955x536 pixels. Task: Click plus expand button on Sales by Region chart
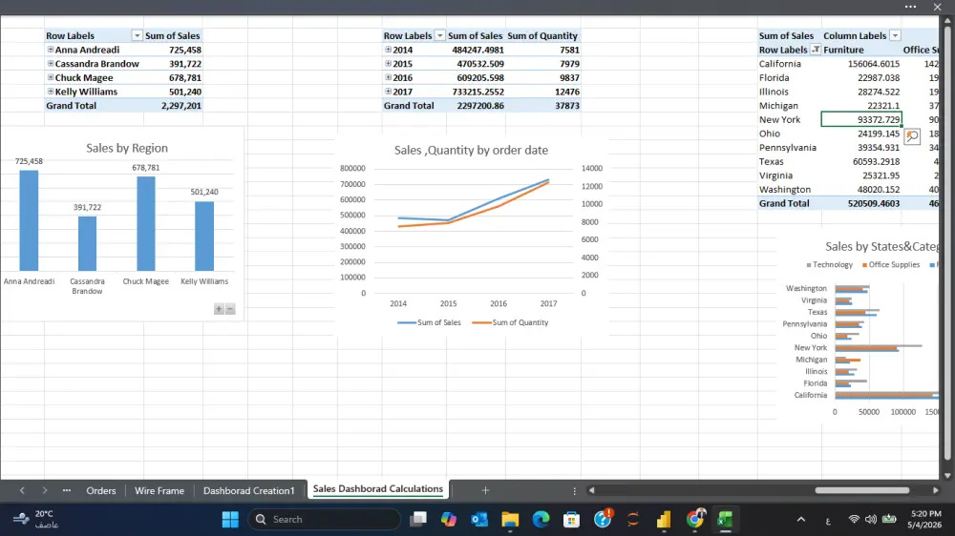(219, 309)
